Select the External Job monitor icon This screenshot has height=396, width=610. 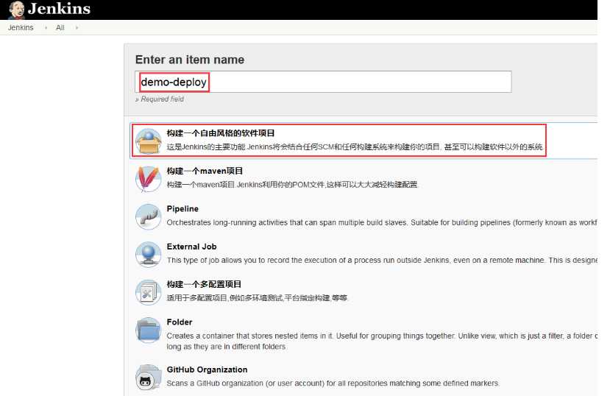click(x=148, y=254)
